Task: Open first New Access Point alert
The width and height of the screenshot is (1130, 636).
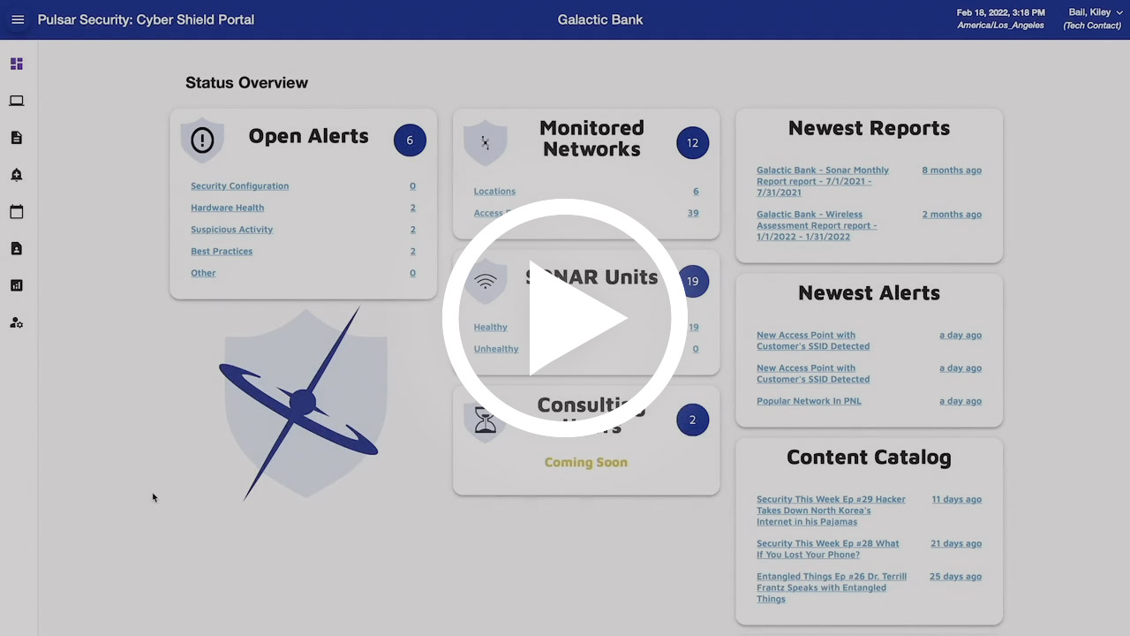Action: (x=813, y=340)
